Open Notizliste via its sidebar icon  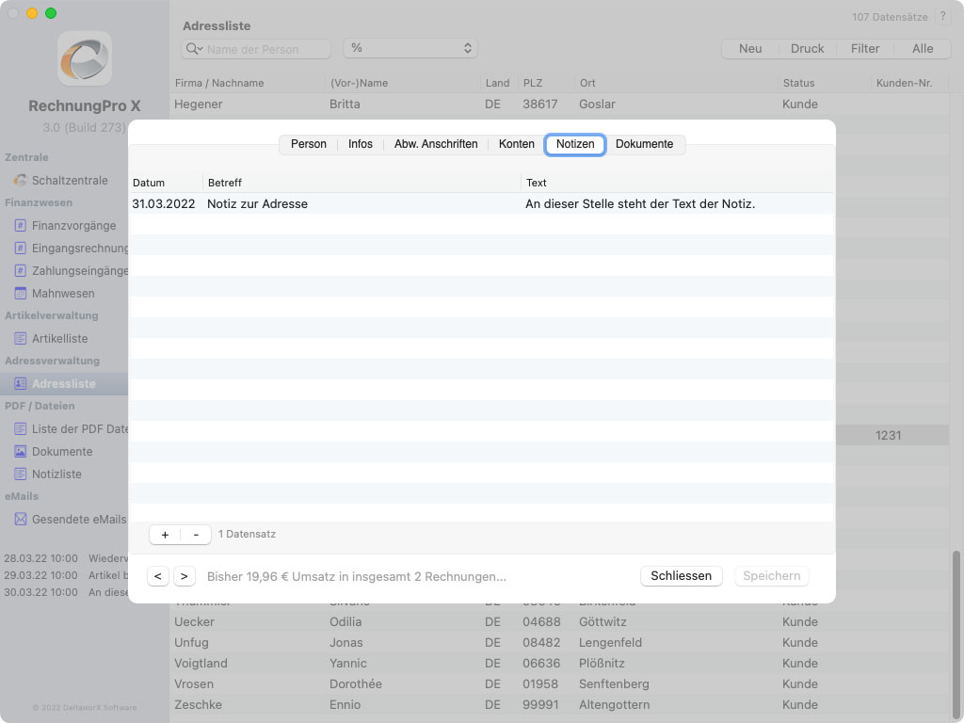tap(21, 474)
